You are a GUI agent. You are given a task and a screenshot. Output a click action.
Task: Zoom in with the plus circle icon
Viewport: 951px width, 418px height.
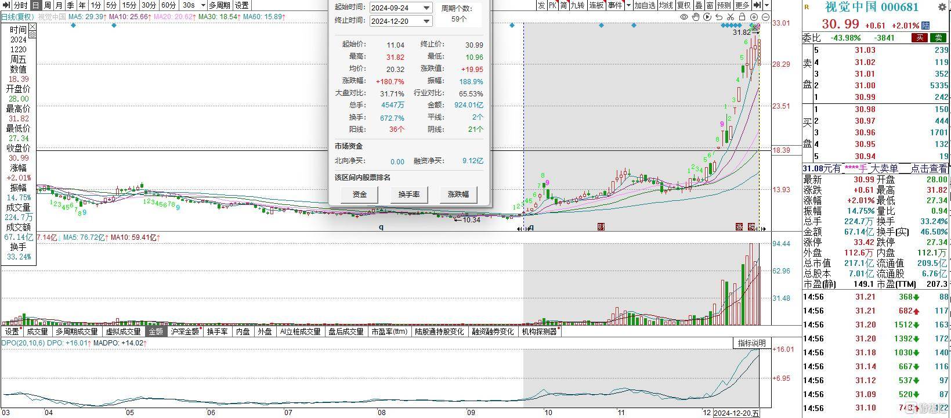(x=754, y=17)
